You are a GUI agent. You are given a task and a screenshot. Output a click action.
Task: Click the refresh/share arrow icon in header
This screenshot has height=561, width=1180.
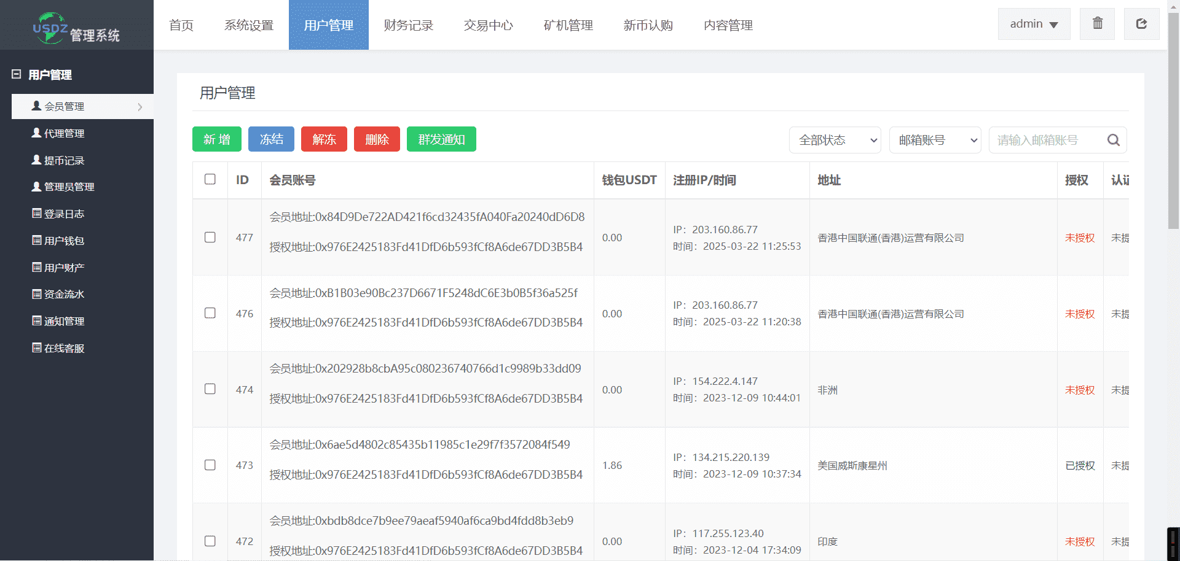(1141, 24)
